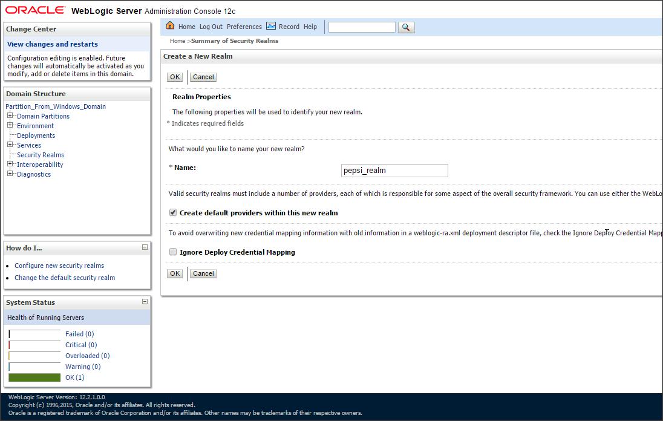This screenshot has height=421, width=663.
Task: Click Log Out in top menu
Action: click(211, 27)
